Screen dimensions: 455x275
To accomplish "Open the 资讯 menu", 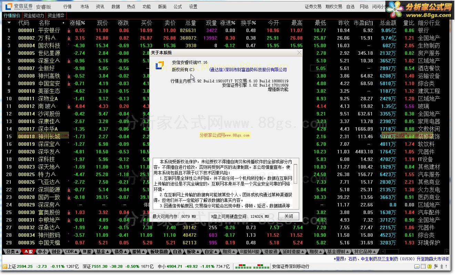I will point(100,7).
